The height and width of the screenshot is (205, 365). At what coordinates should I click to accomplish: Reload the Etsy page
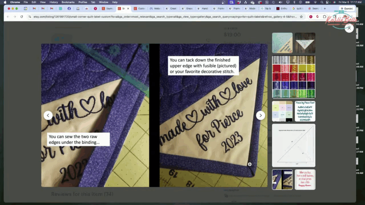pos(22,17)
